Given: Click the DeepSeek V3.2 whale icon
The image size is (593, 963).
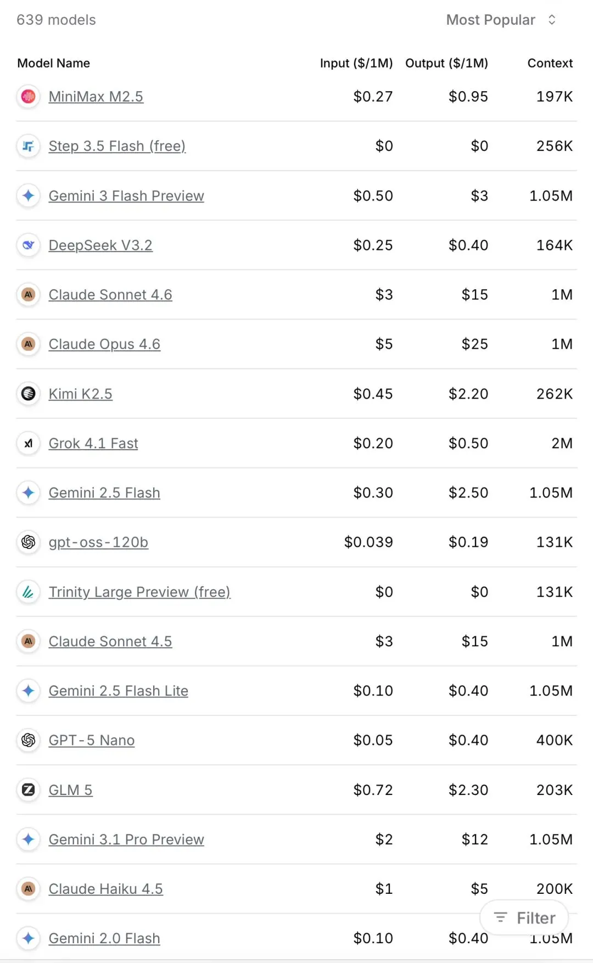Looking at the screenshot, I should (28, 245).
